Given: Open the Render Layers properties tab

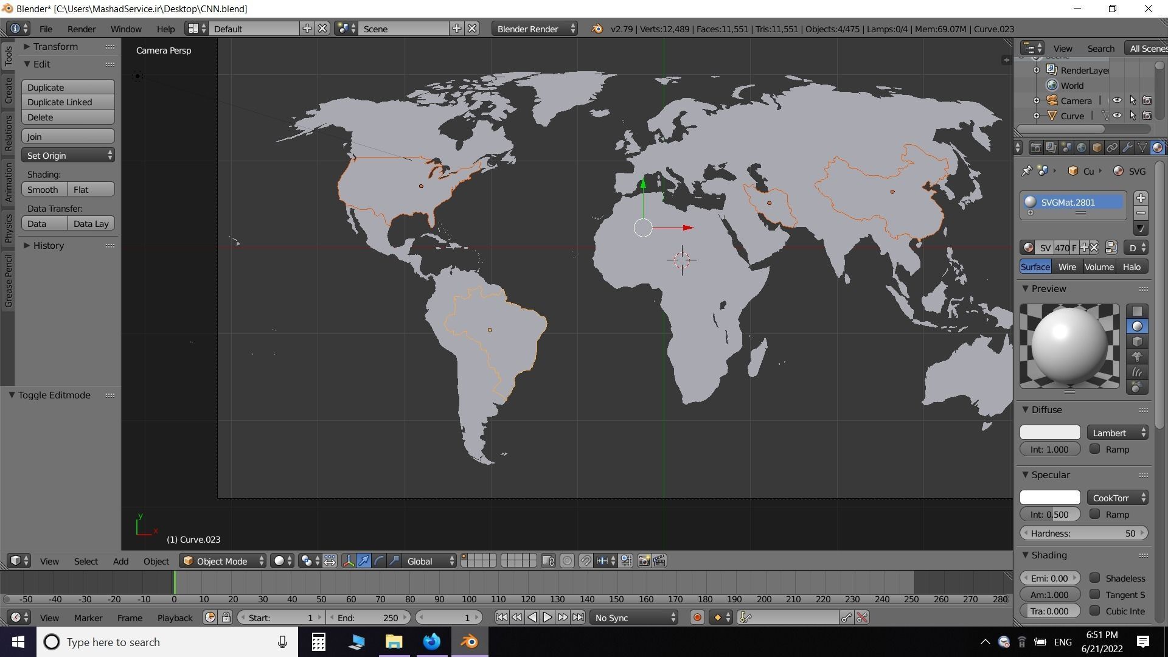Looking at the screenshot, I should (x=1051, y=148).
